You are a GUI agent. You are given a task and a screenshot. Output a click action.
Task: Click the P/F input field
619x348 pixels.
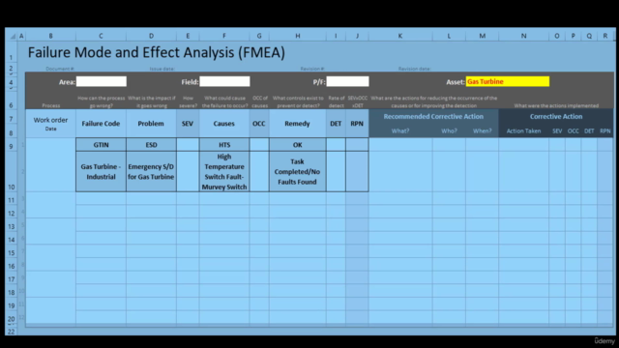[x=348, y=81]
